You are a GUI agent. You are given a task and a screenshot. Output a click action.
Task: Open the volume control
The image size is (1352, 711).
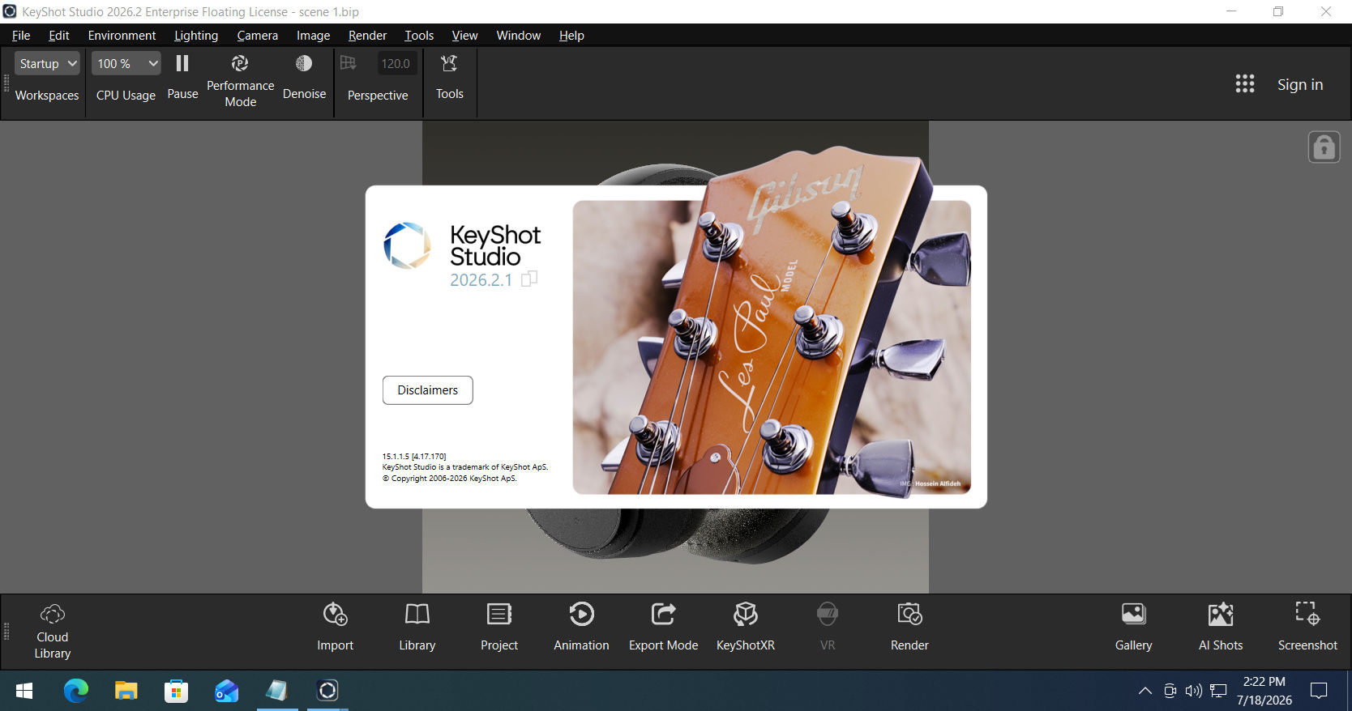click(x=1193, y=691)
